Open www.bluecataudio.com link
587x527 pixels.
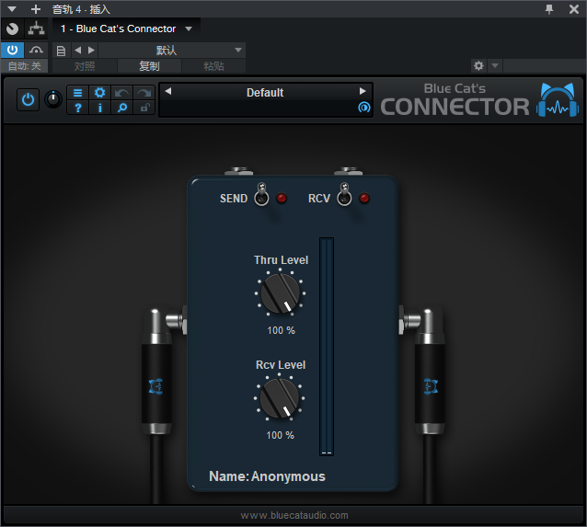pyautogui.click(x=294, y=515)
